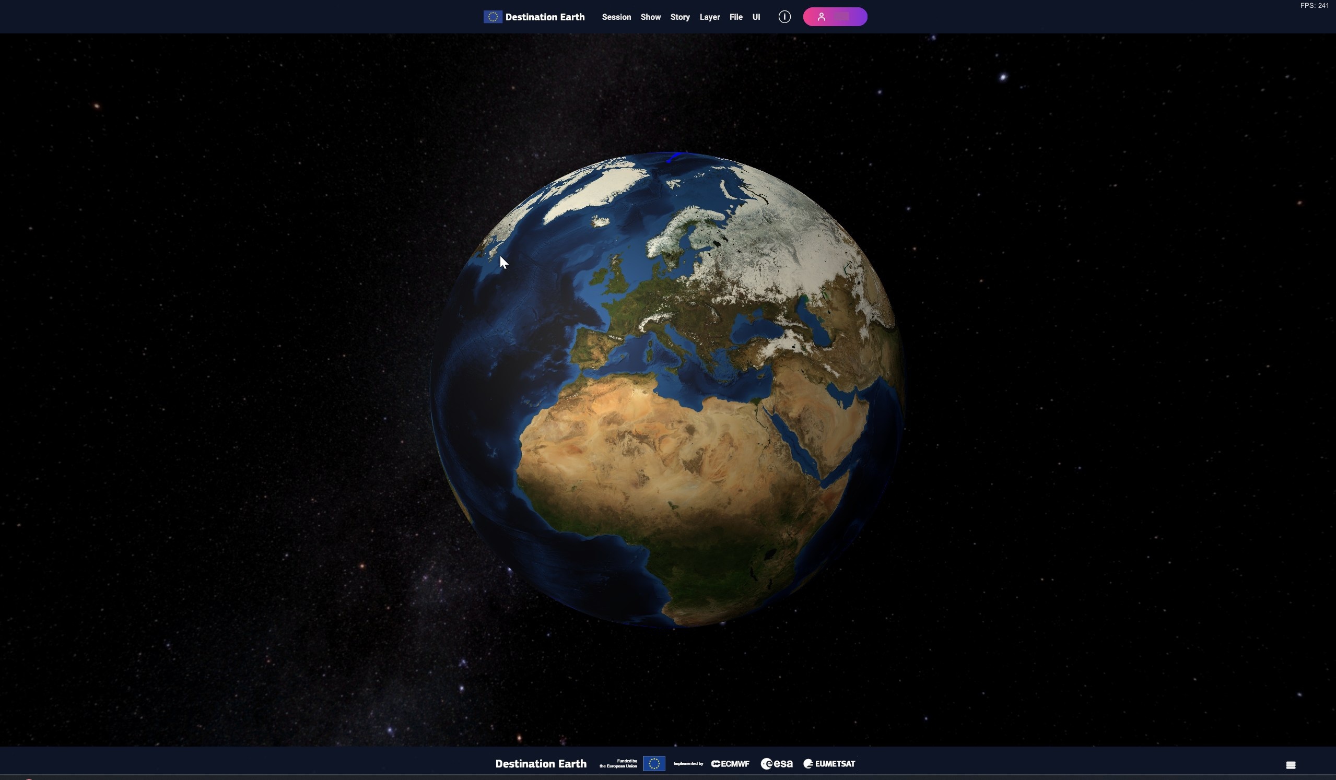1336x780 pixels.
Task: Click the ECMWF logo in footer
Action: tap(730, 764)
